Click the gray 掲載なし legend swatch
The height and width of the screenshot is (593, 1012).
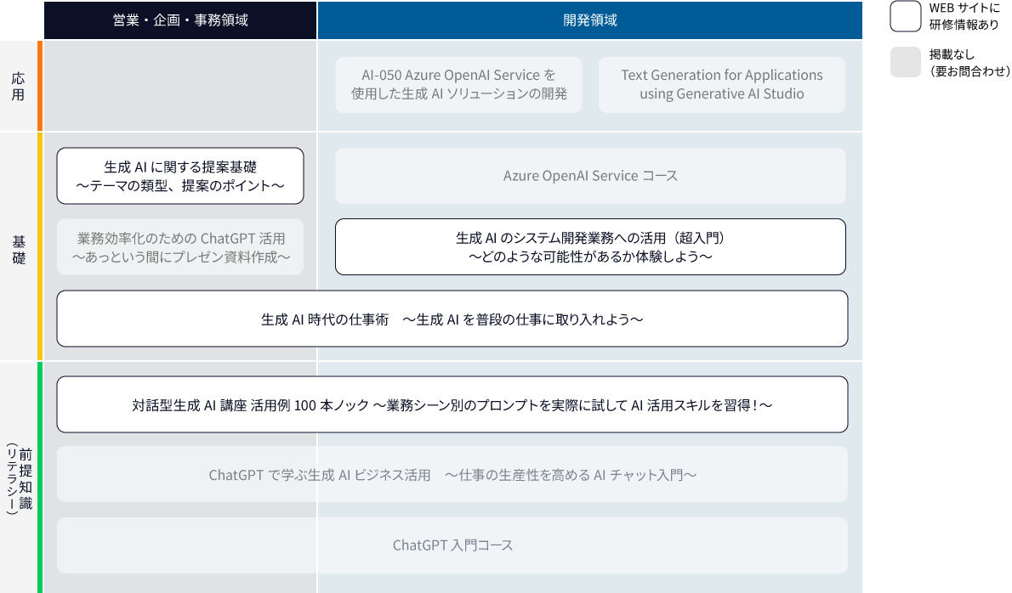coord(906,63)
